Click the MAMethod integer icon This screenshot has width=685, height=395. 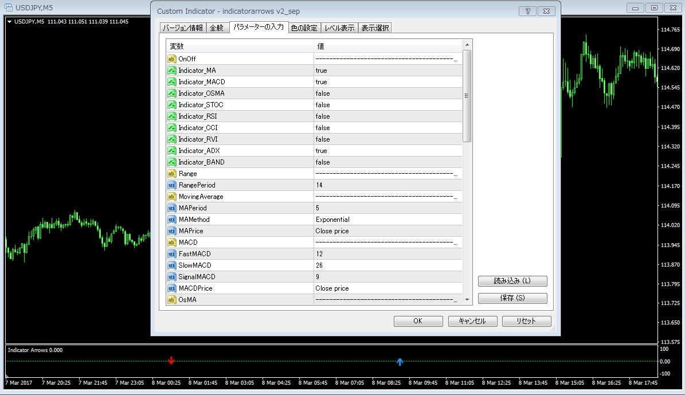(172, 220)
